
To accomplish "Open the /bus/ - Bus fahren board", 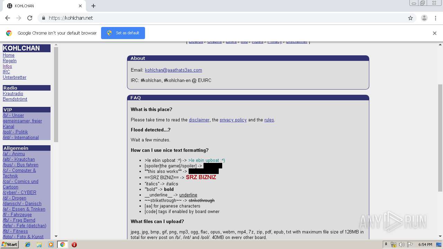I will (x=20, y=165).
